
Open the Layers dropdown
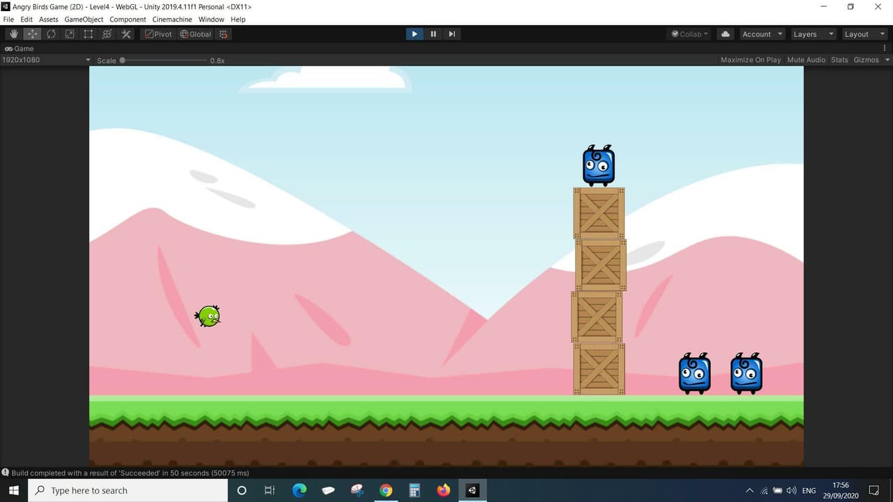(x=813, y=34)
